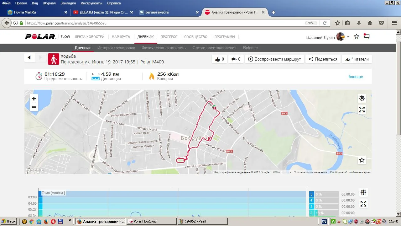This screenshot has width=401, height=226.
Task: Switch to the Бегаем вместе tab
Action: click(x=169, y=12)
